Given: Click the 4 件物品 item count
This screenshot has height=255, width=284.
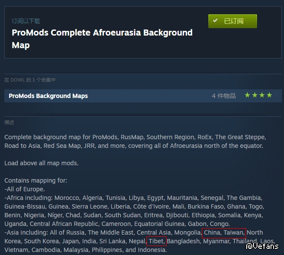Looking at the screenshot, I should tap(224, 96).
